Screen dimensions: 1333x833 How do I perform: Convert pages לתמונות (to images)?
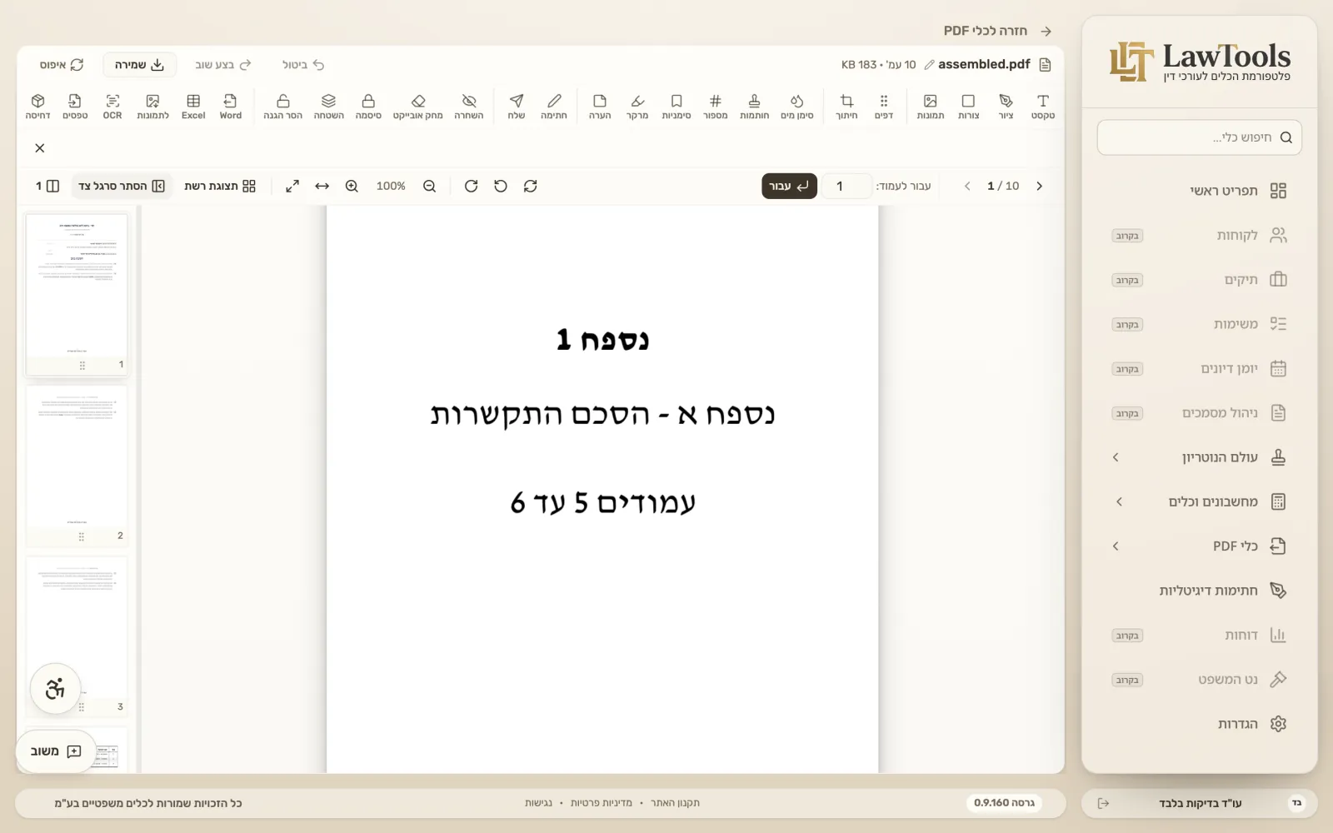(x=152, y=107)
